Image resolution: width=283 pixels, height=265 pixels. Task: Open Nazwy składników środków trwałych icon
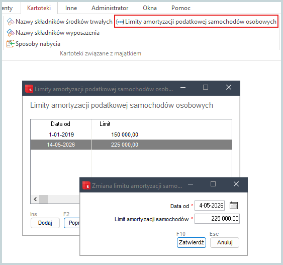10,22
